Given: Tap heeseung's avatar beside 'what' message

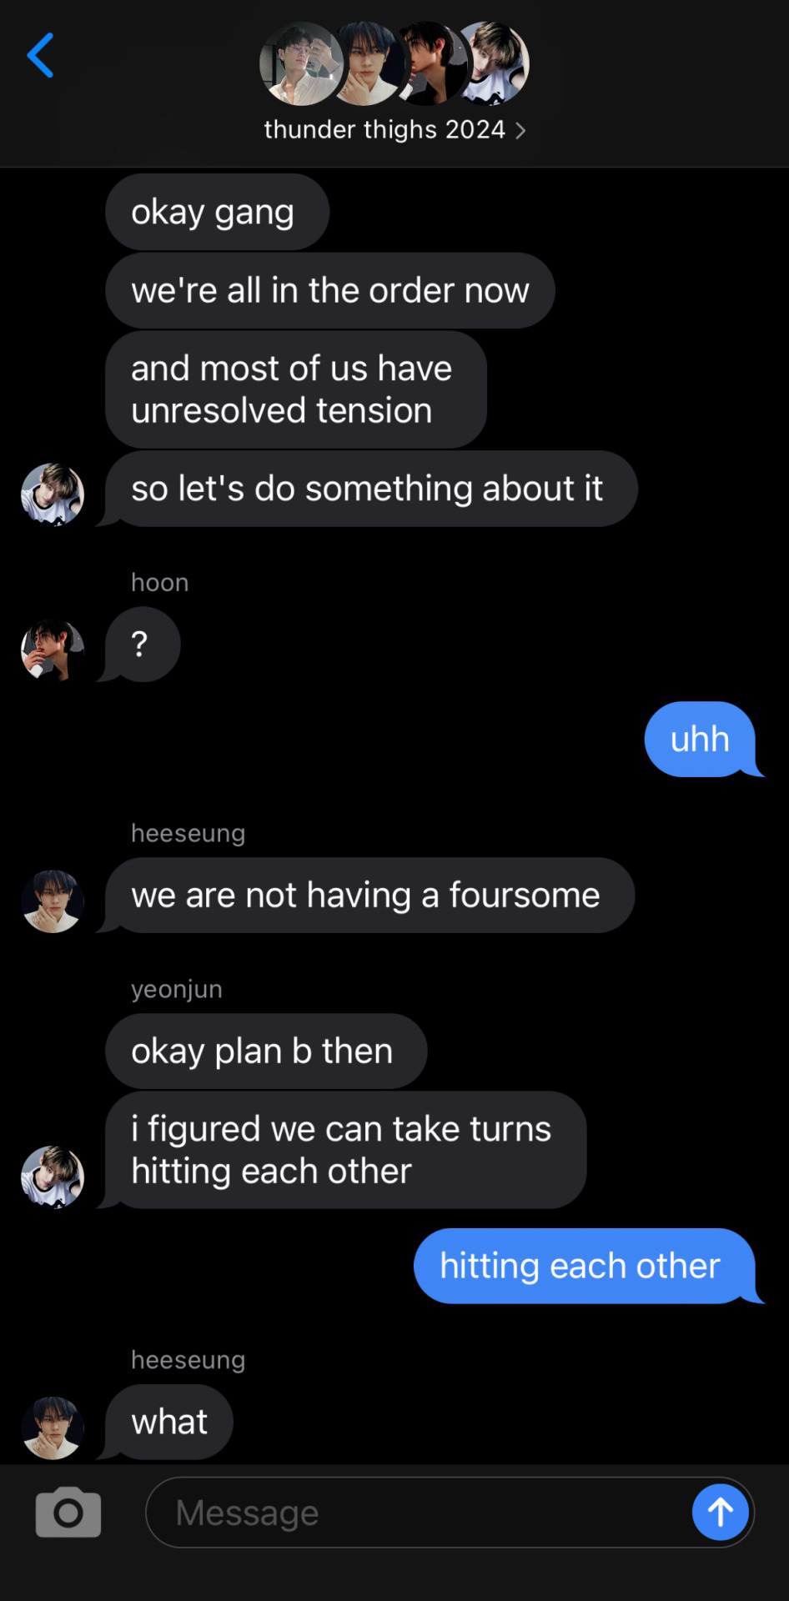Looking at the screenshot, I should pyautogui.click(x=53, y=1428).
